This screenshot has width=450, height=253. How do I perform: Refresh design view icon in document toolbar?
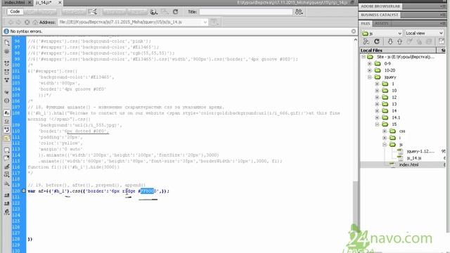tap(175, 12)
